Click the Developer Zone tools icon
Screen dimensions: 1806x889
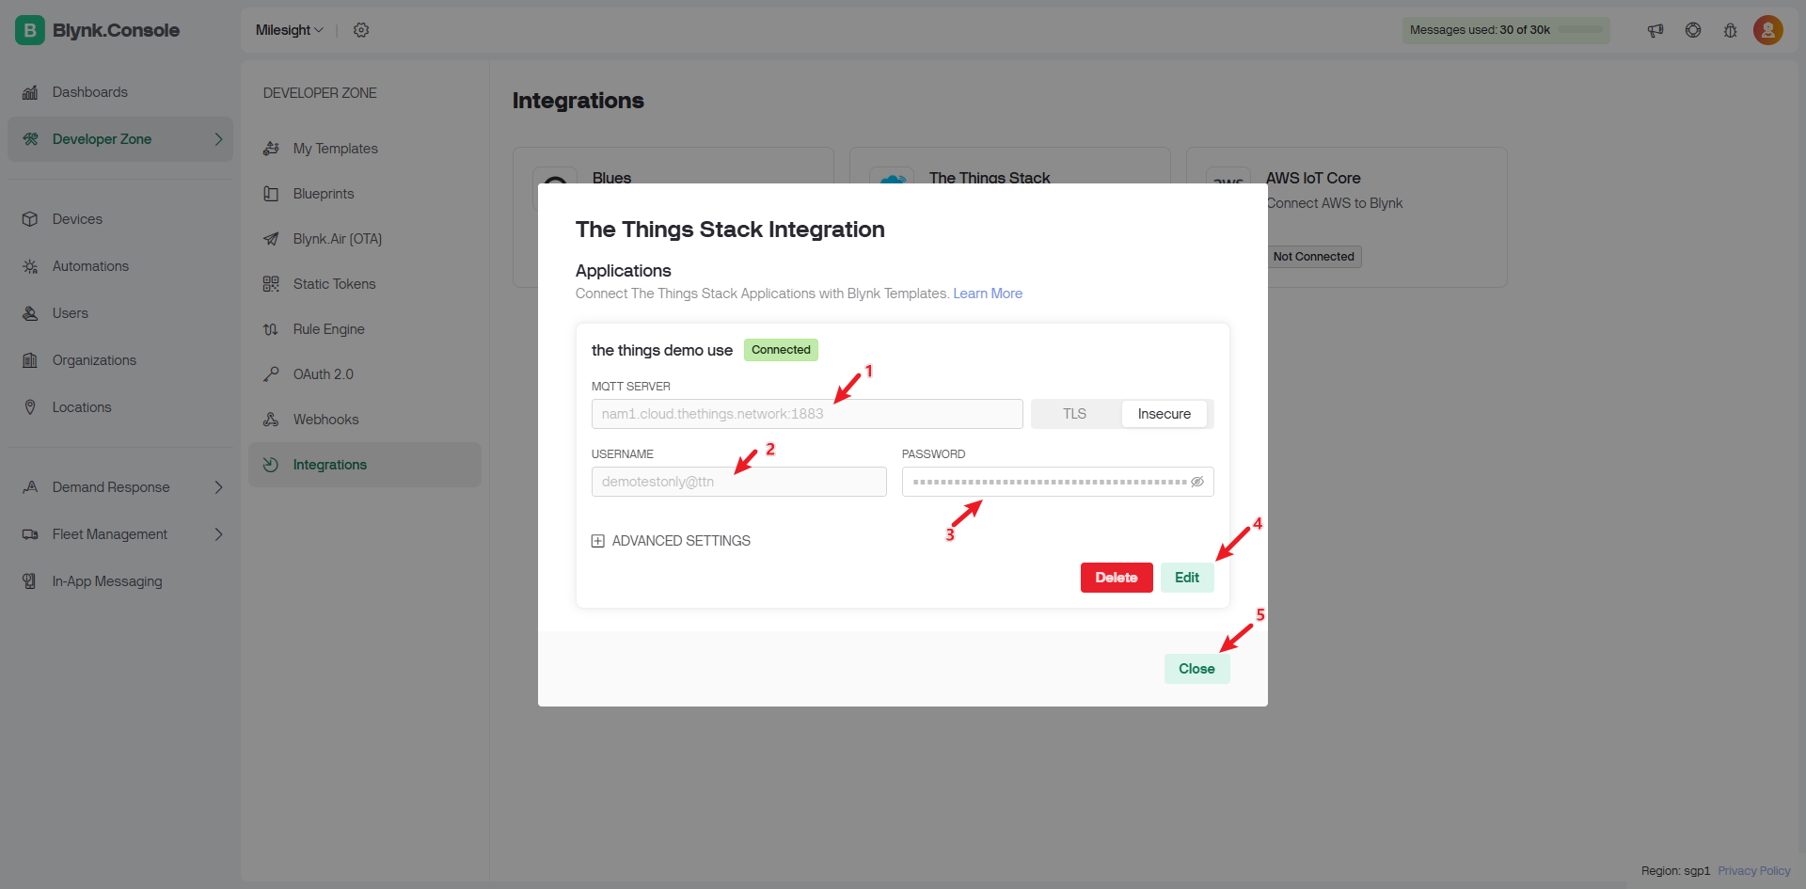(x=30, y=139)
